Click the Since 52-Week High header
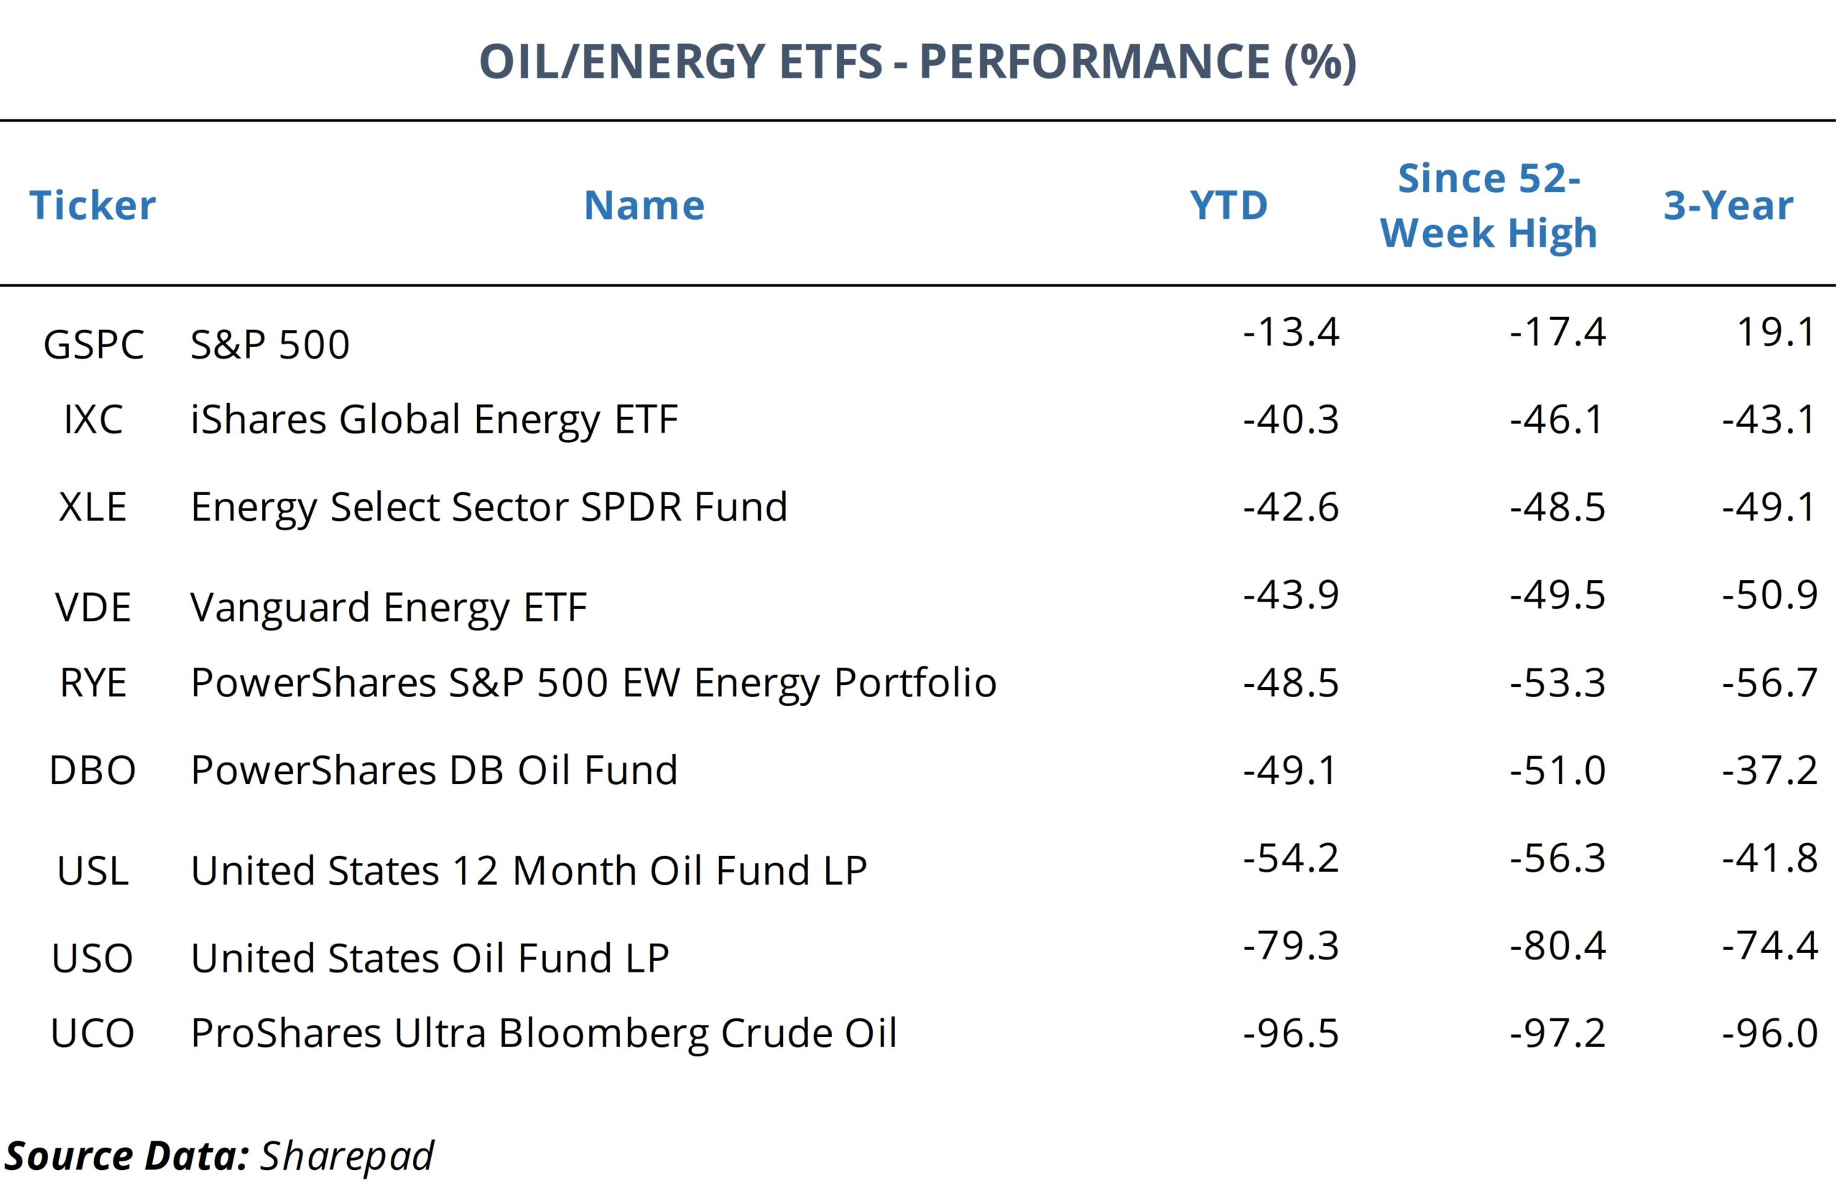Screen dimensions: 1839x1188 1488,206
